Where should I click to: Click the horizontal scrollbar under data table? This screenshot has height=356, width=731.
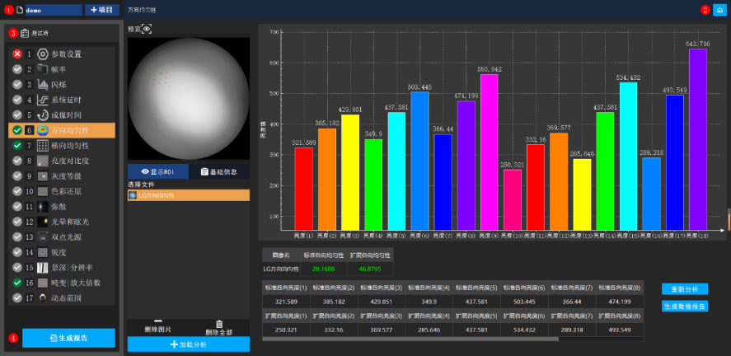(412, 339)
